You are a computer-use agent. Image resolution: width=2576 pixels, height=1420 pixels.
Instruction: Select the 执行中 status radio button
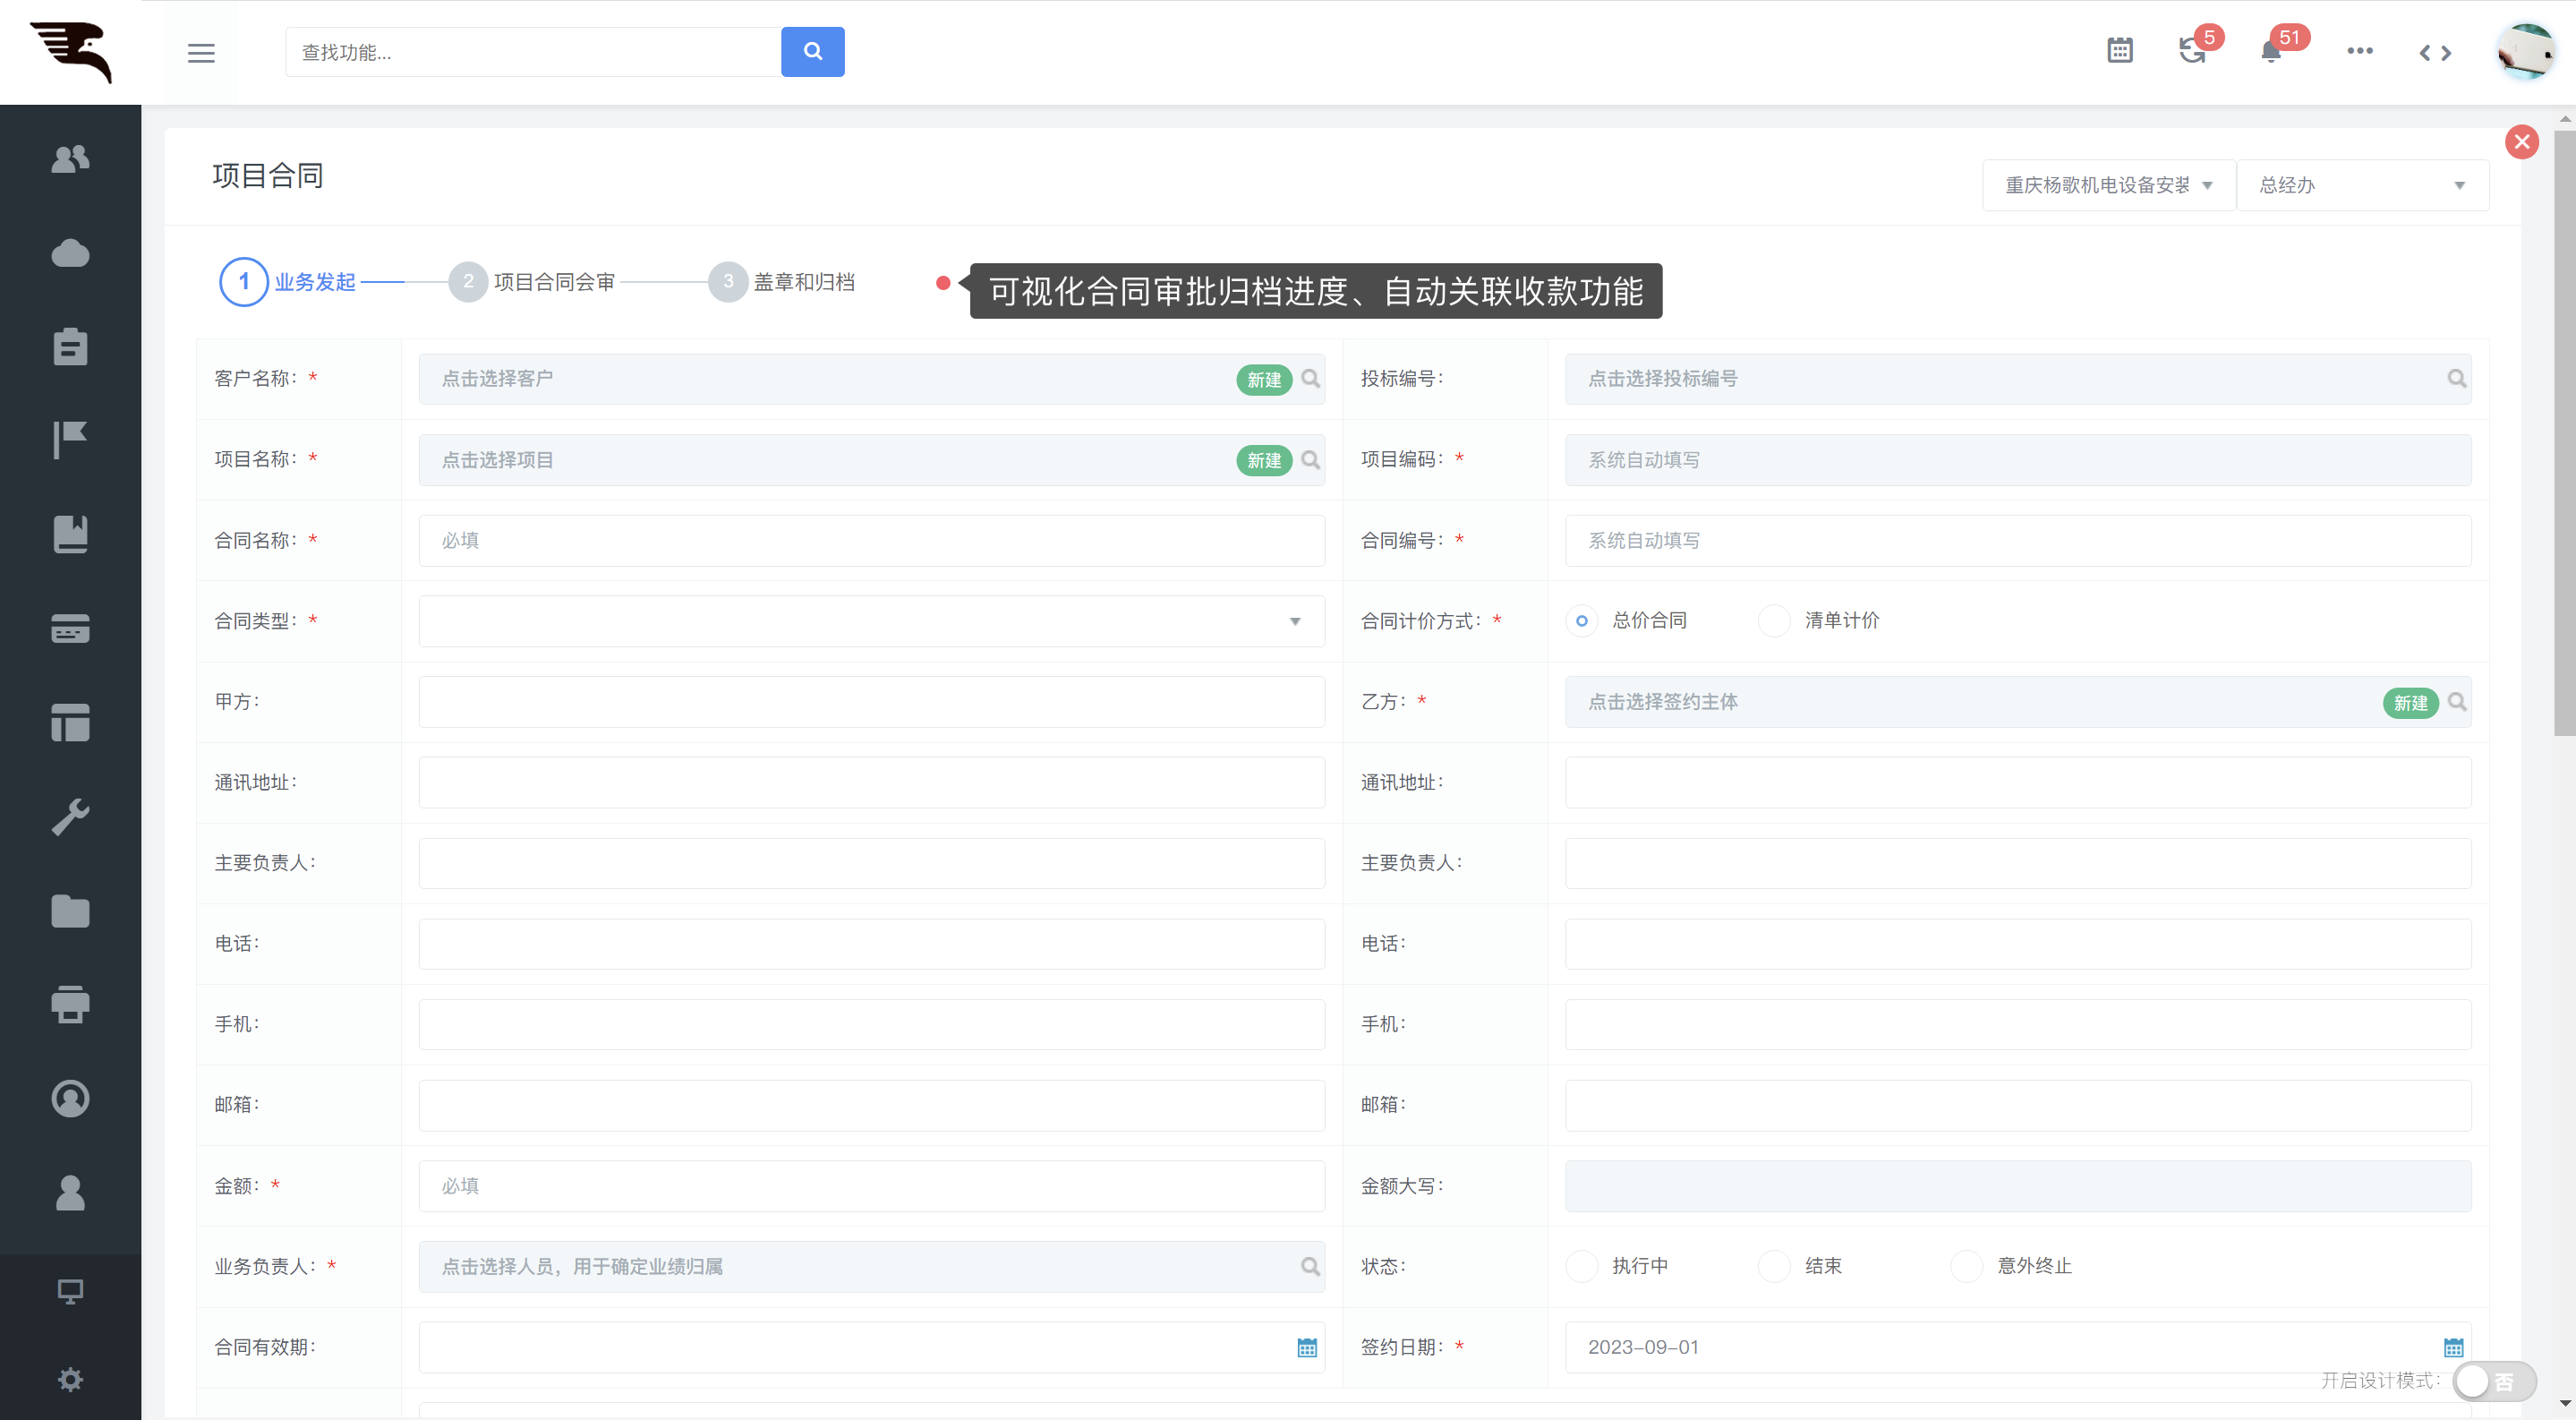1581,1266
